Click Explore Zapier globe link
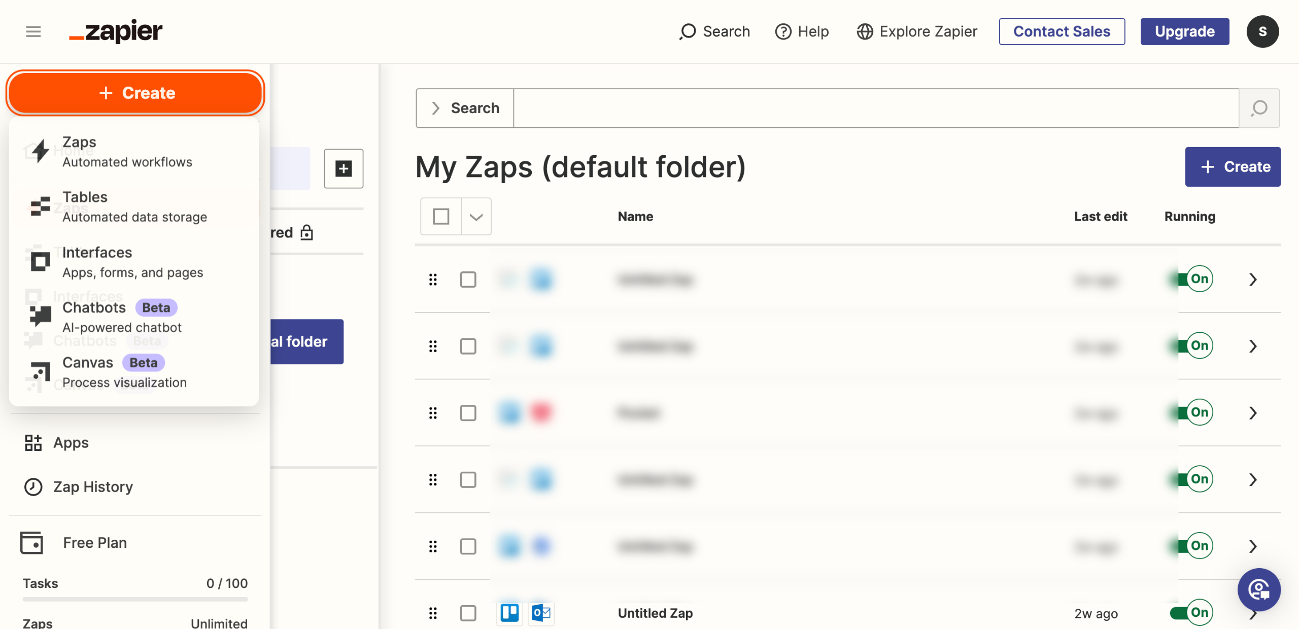The height and width of the screenshot is (629, 1299). tap(917, 31)
